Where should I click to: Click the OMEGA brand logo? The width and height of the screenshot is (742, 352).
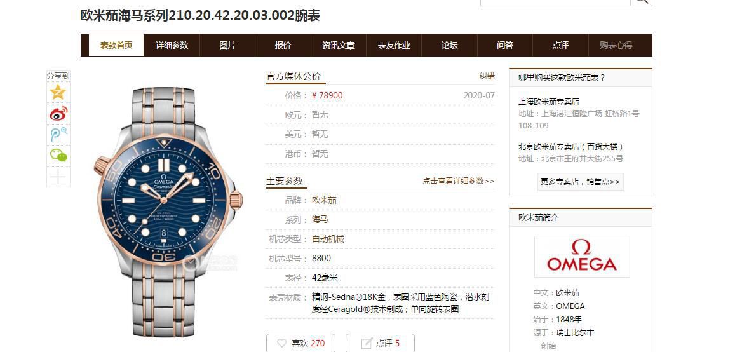pyautogui.click(x=582, y=257)
